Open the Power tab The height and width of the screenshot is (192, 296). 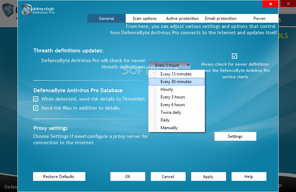point(259,19)
